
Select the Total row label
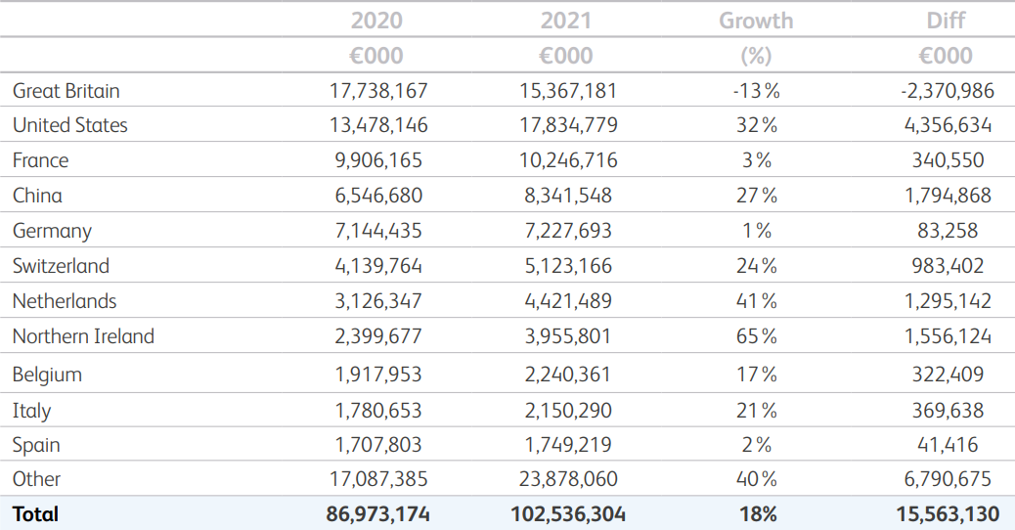coord(35,513)
